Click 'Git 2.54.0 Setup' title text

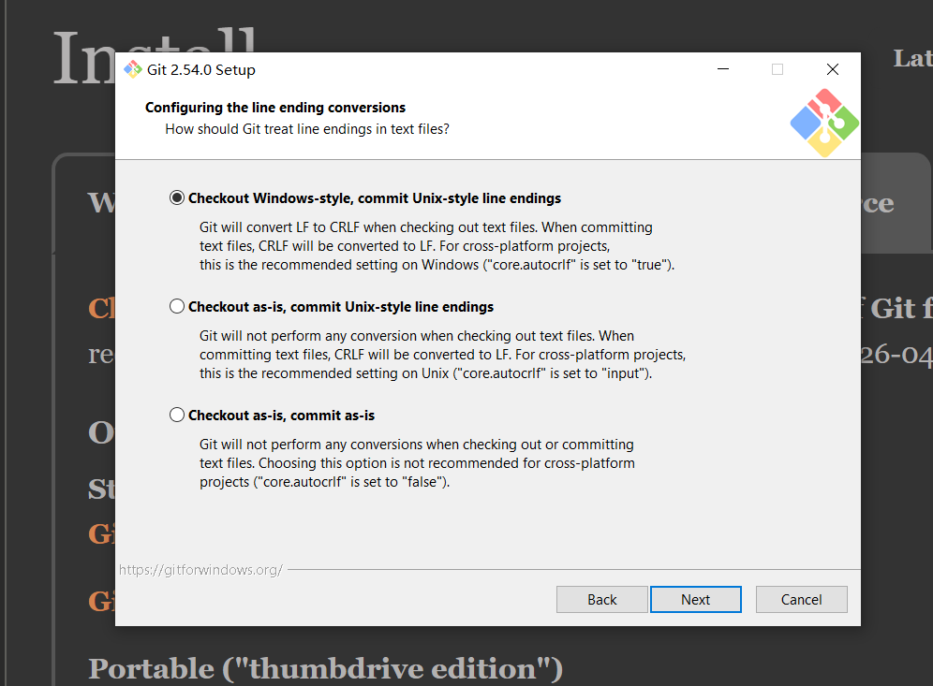(x=201, y=69)
